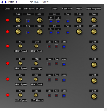Go to next patch with right arrow
The height and width of the screenshot is (111, 107).
(6, 2)
